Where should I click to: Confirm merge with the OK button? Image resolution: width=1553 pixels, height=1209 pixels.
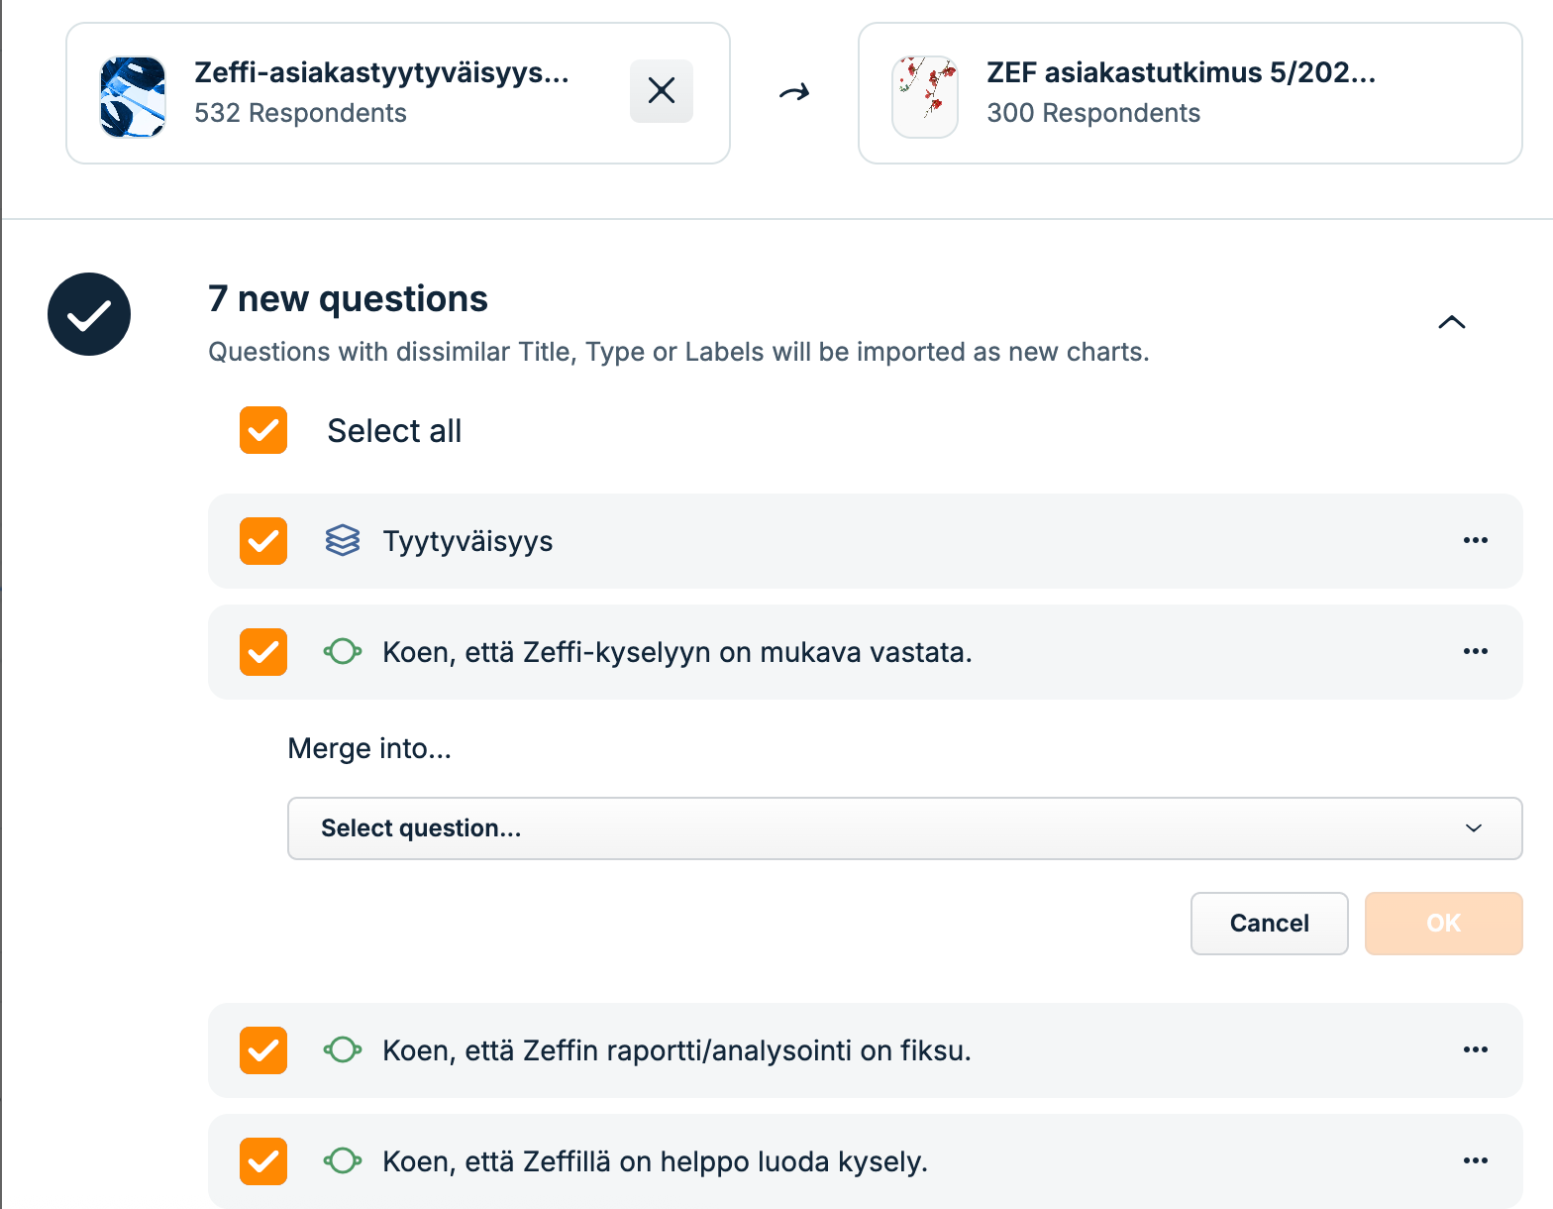coord(1443,924)
